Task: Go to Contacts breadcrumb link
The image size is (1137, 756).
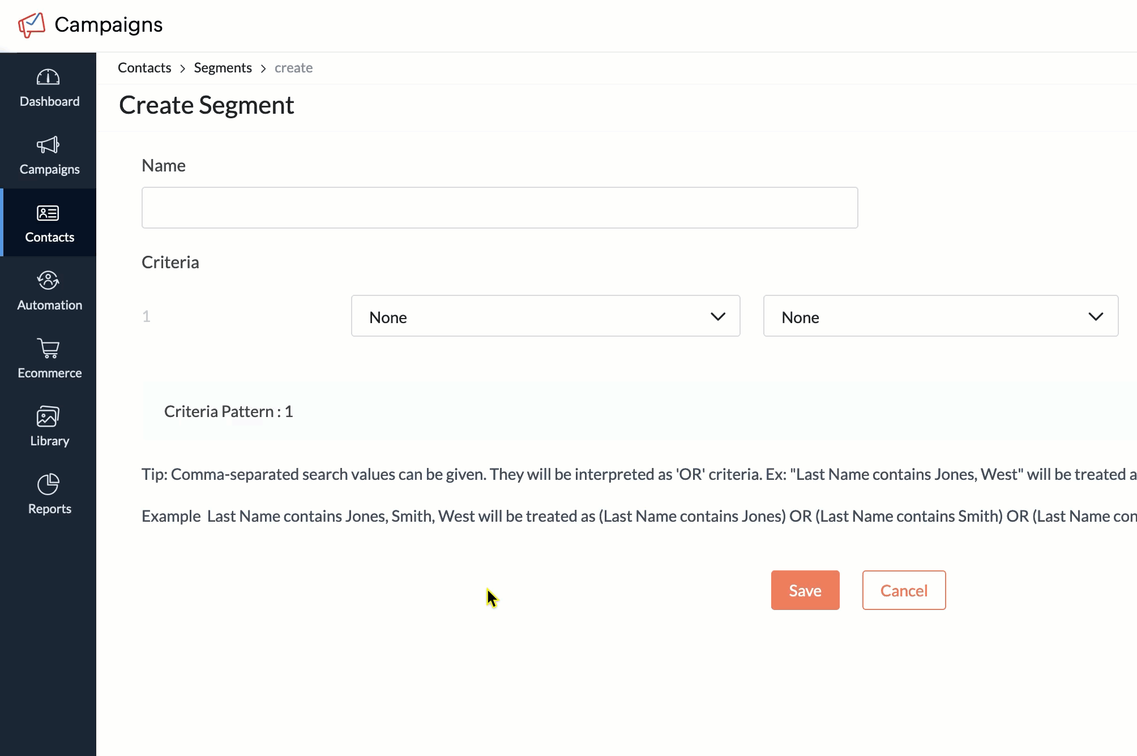Action: coord(144,68)
